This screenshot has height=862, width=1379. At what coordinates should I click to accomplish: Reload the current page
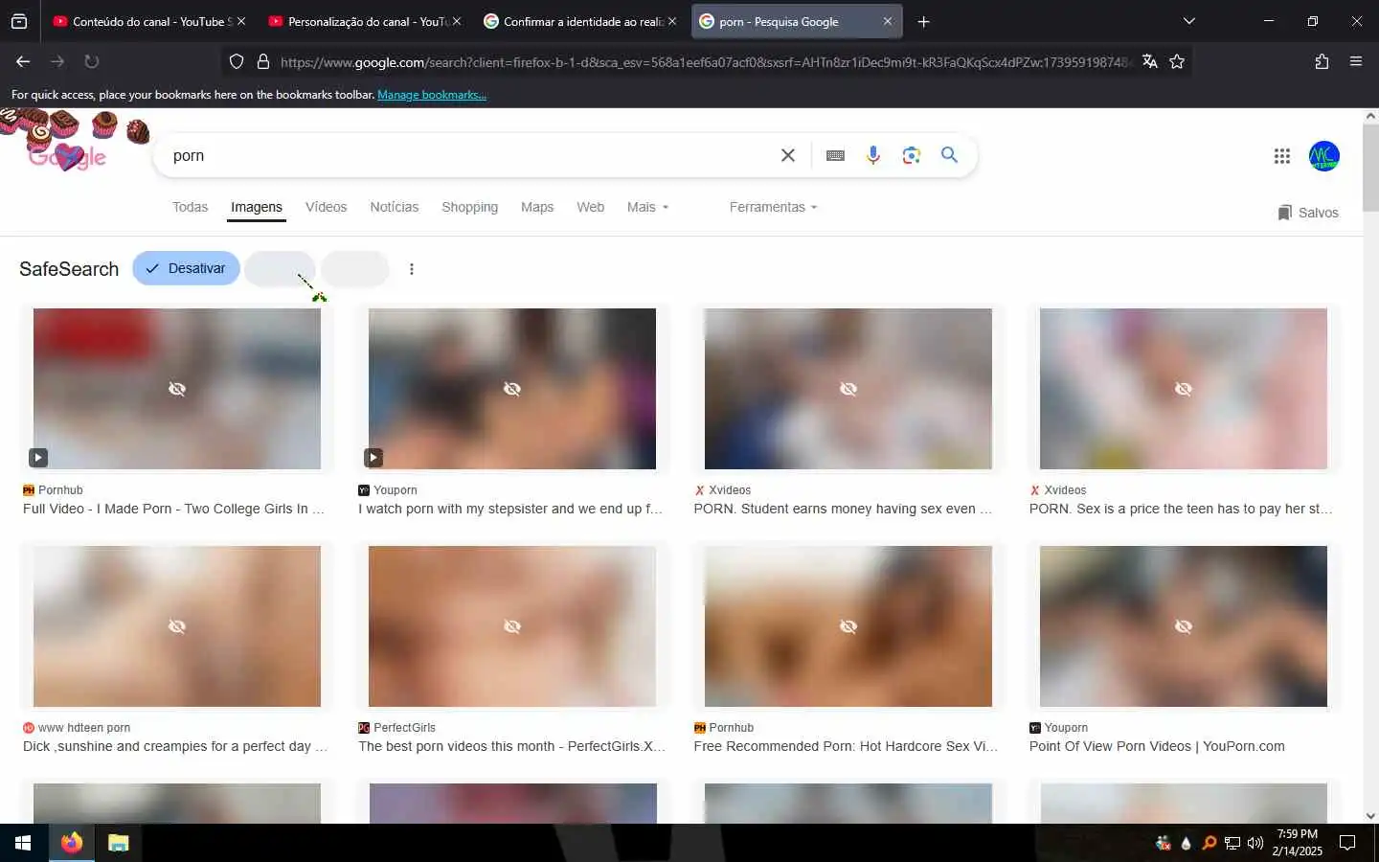(x=92, y=61)
